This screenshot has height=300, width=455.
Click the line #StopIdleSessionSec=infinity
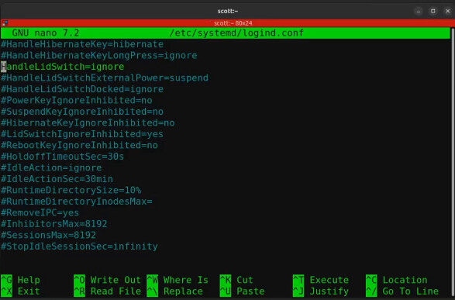pos(80,247)
